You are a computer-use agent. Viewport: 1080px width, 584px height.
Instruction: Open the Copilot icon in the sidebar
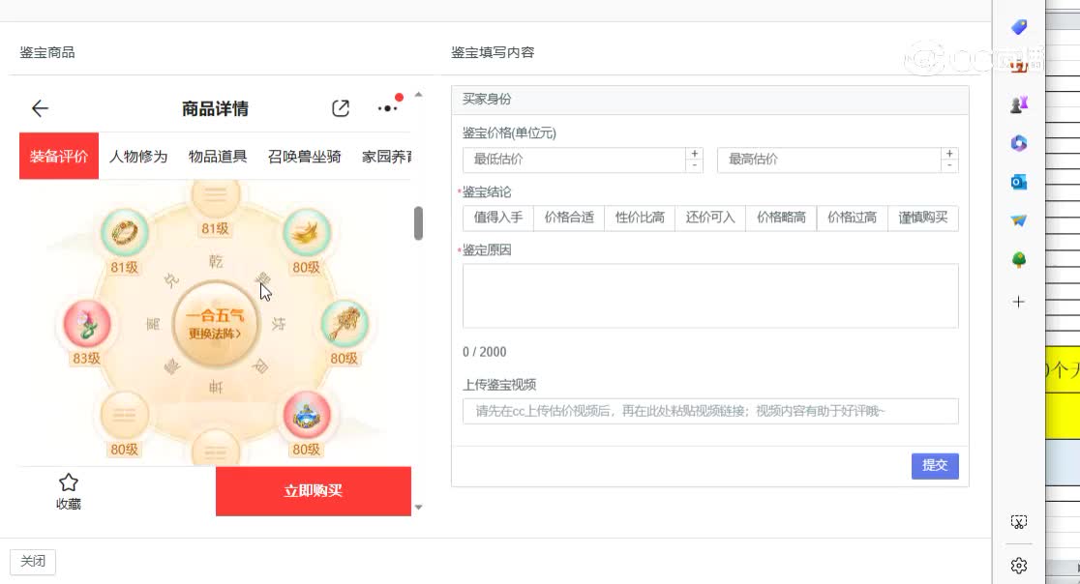(x=1018, y=142)
